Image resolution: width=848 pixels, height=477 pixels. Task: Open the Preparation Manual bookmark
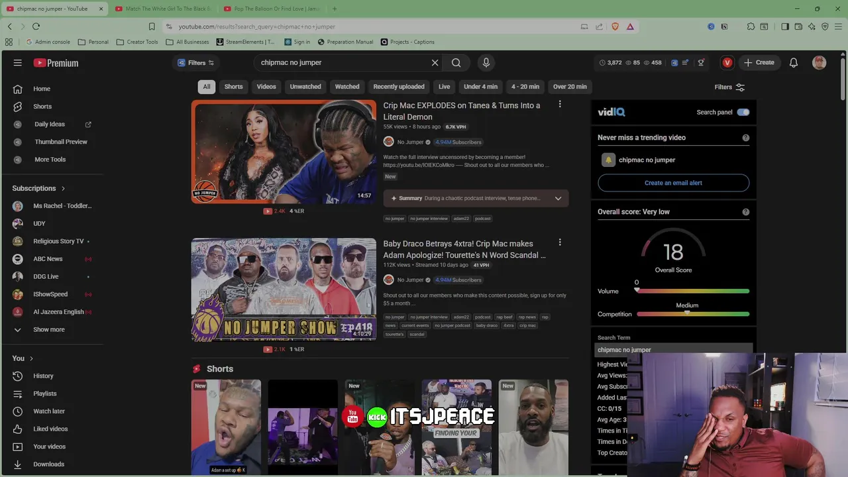point(345,42)
